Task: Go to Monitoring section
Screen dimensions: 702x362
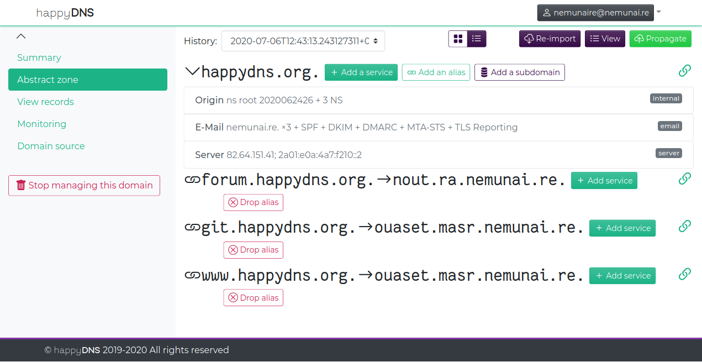Action: coord(41,124)
